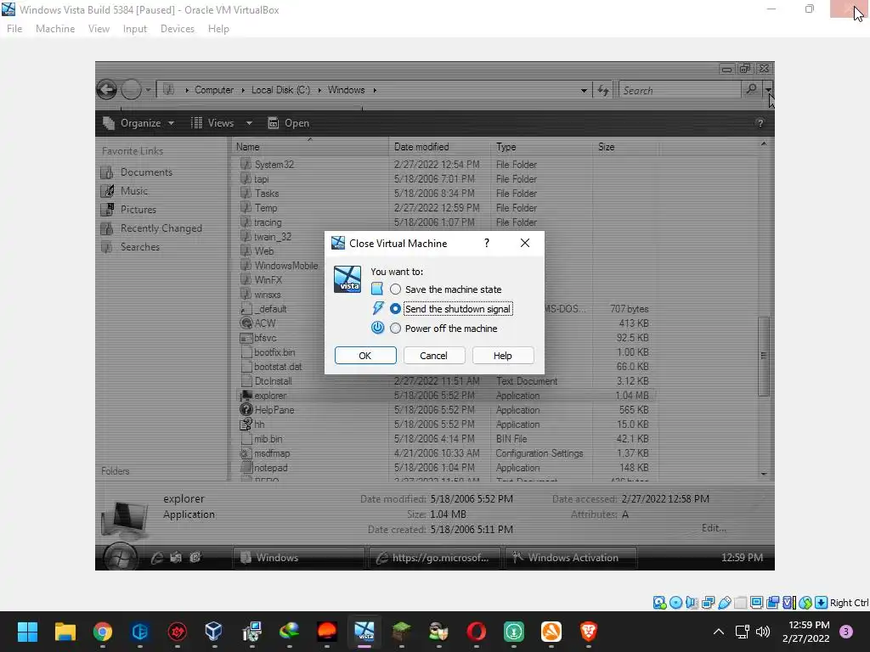Expand the arrow after Local Disk (C:) breadcrumb

point(319,90)
